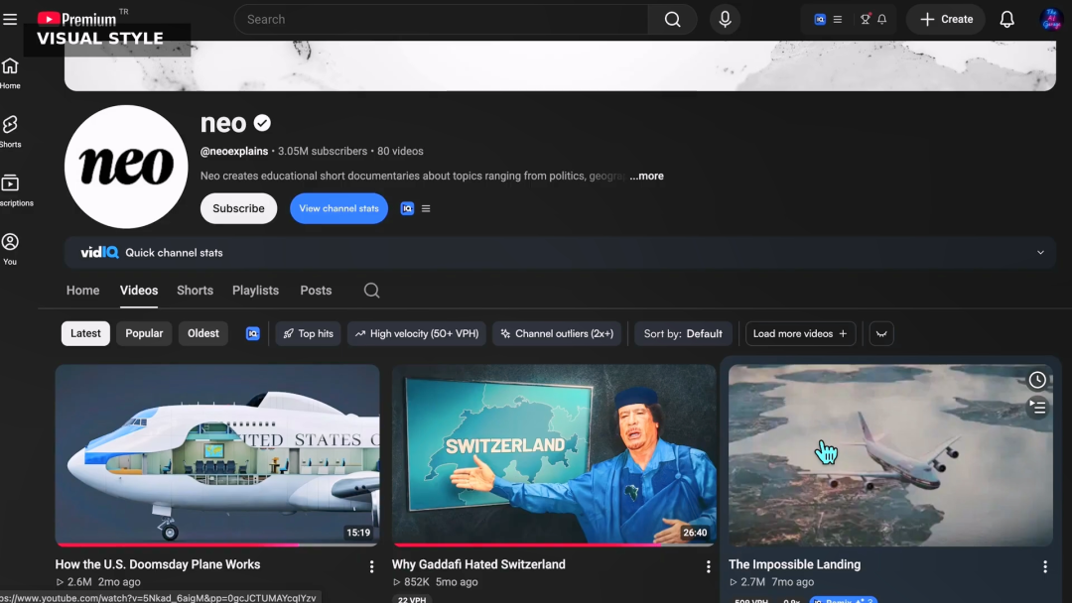Toggle High velocity (50+ VPH) filter
Screen dimensions: 1072x603
click(417, 334)
